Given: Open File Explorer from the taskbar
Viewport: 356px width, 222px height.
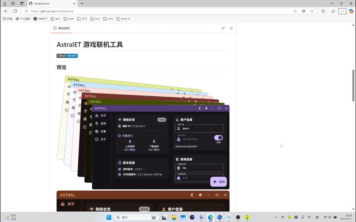Looking at the screenshot, I should pos(174,217).
